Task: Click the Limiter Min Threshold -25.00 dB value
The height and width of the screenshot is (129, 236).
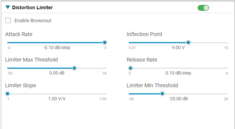Action: [178, 99]
